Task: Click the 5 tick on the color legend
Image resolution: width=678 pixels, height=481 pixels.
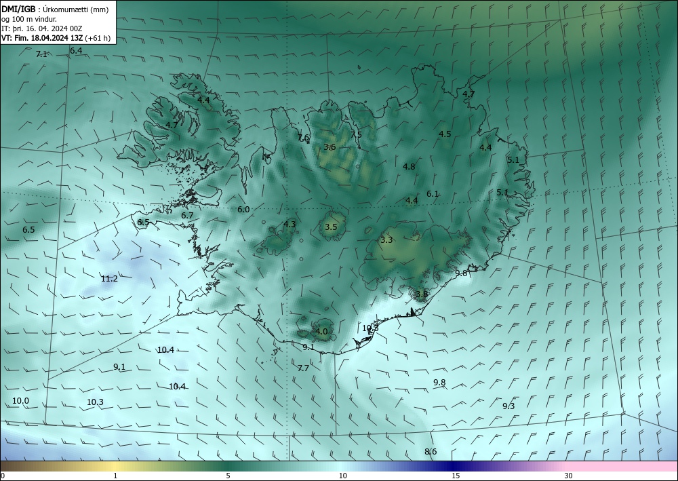Action: click(228, 476)
